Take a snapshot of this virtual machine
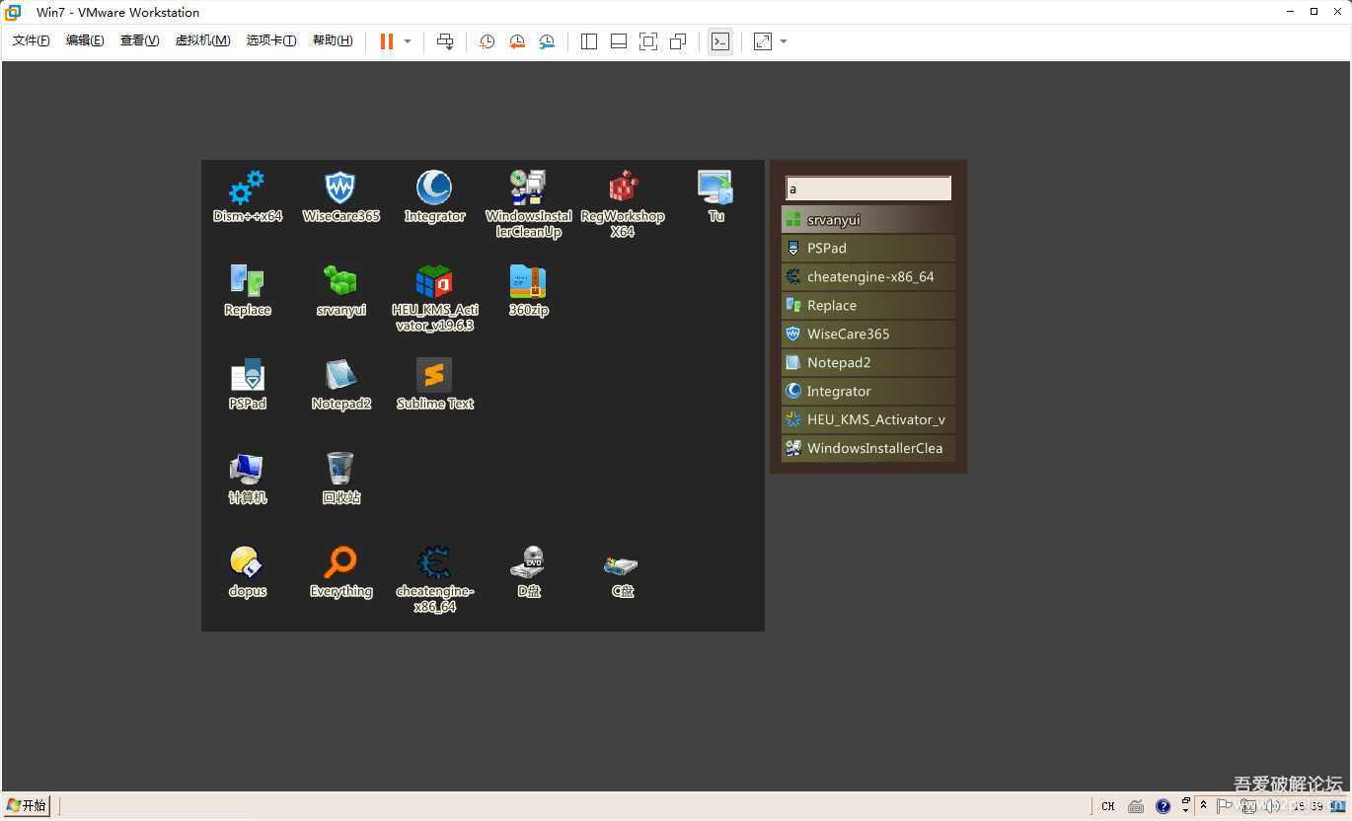 coord(487,41)
